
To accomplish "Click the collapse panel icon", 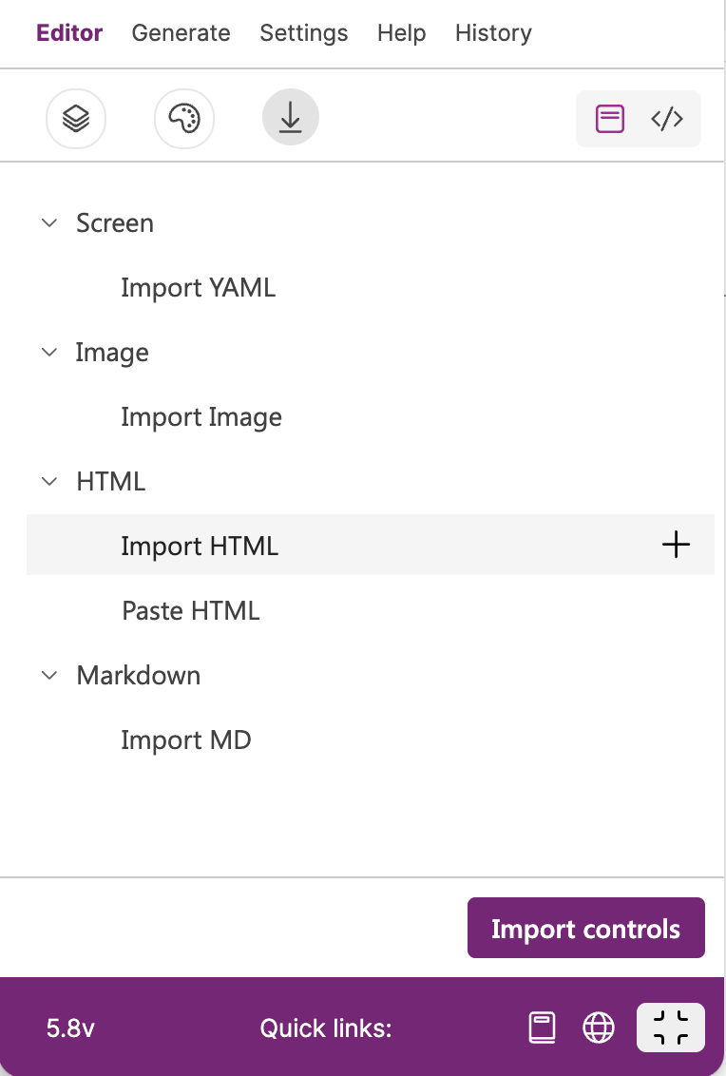I will [x=671, y=1028].
